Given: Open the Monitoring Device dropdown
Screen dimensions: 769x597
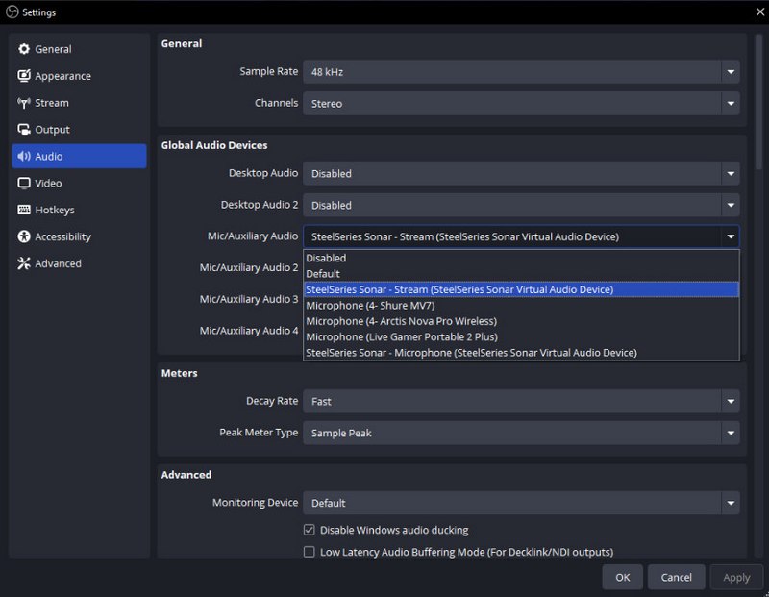Looking at the screenshot, I should click(x=521, y=503).
